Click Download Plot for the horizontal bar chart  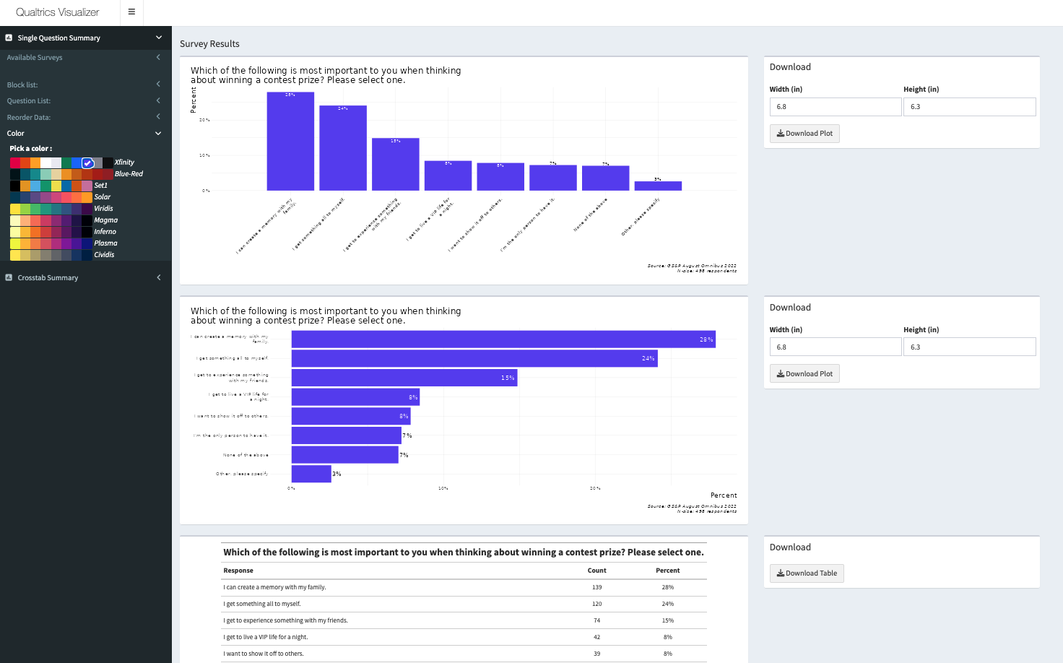tap(804, 373)
